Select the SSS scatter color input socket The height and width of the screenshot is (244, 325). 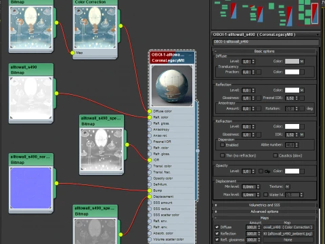[150, 215]
